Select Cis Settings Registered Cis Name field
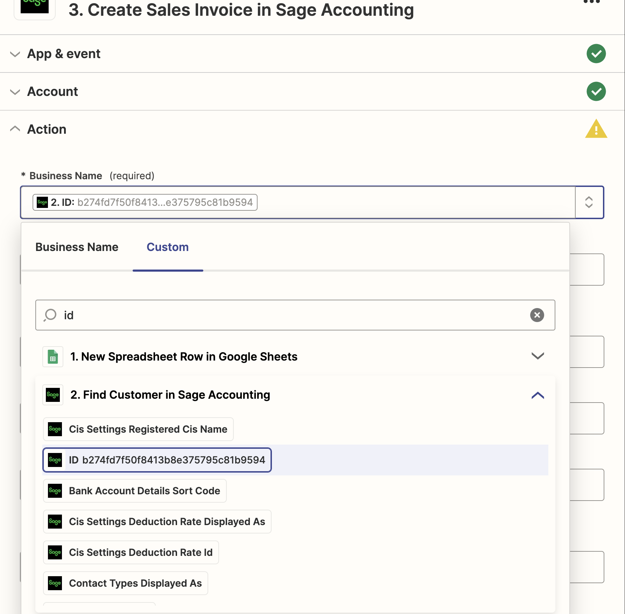The image size is (625, 614). pos(138,429)
